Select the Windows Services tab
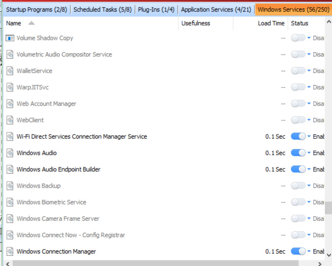The image size is (332, 266). [293, 9]
